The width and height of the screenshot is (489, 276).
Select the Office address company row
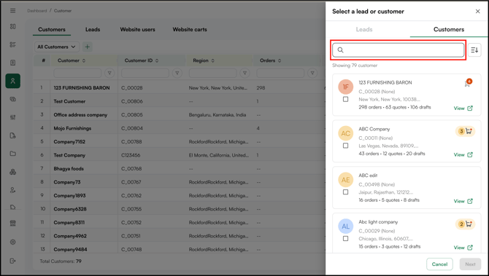pyautogui.click(x=180, y=115)
